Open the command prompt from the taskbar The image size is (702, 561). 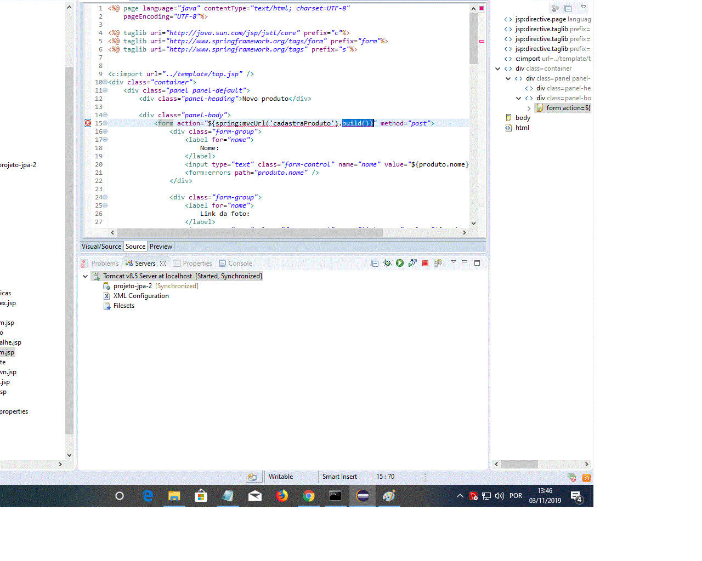click(x=335, y=496)
